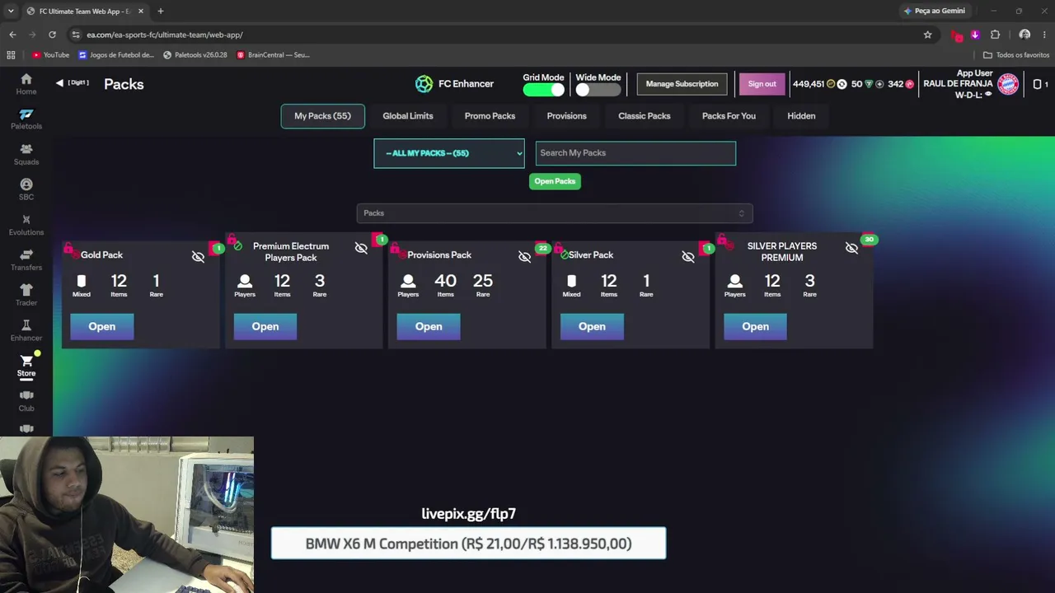Screen dimensions: 1055x593
Task: Open the Club section
Action: [26, 401]
